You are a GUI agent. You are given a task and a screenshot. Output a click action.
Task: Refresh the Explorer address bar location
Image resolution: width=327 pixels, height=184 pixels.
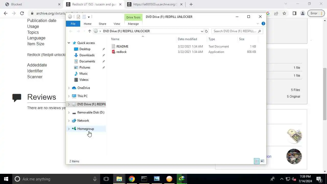tap(206, 31)
